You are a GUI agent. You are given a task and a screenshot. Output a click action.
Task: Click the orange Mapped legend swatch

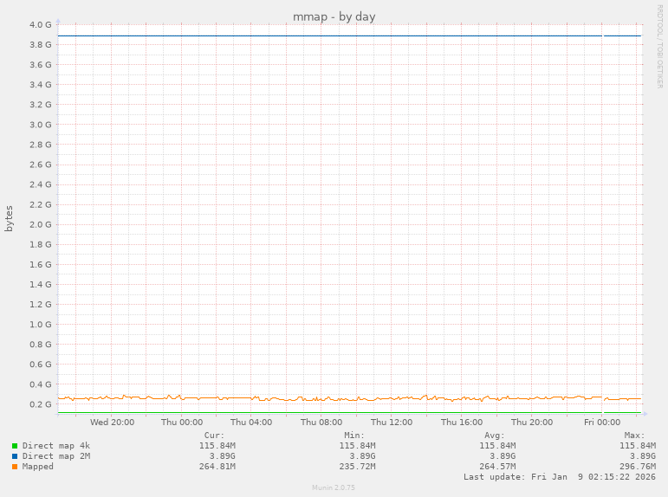(x=15, y=467)
